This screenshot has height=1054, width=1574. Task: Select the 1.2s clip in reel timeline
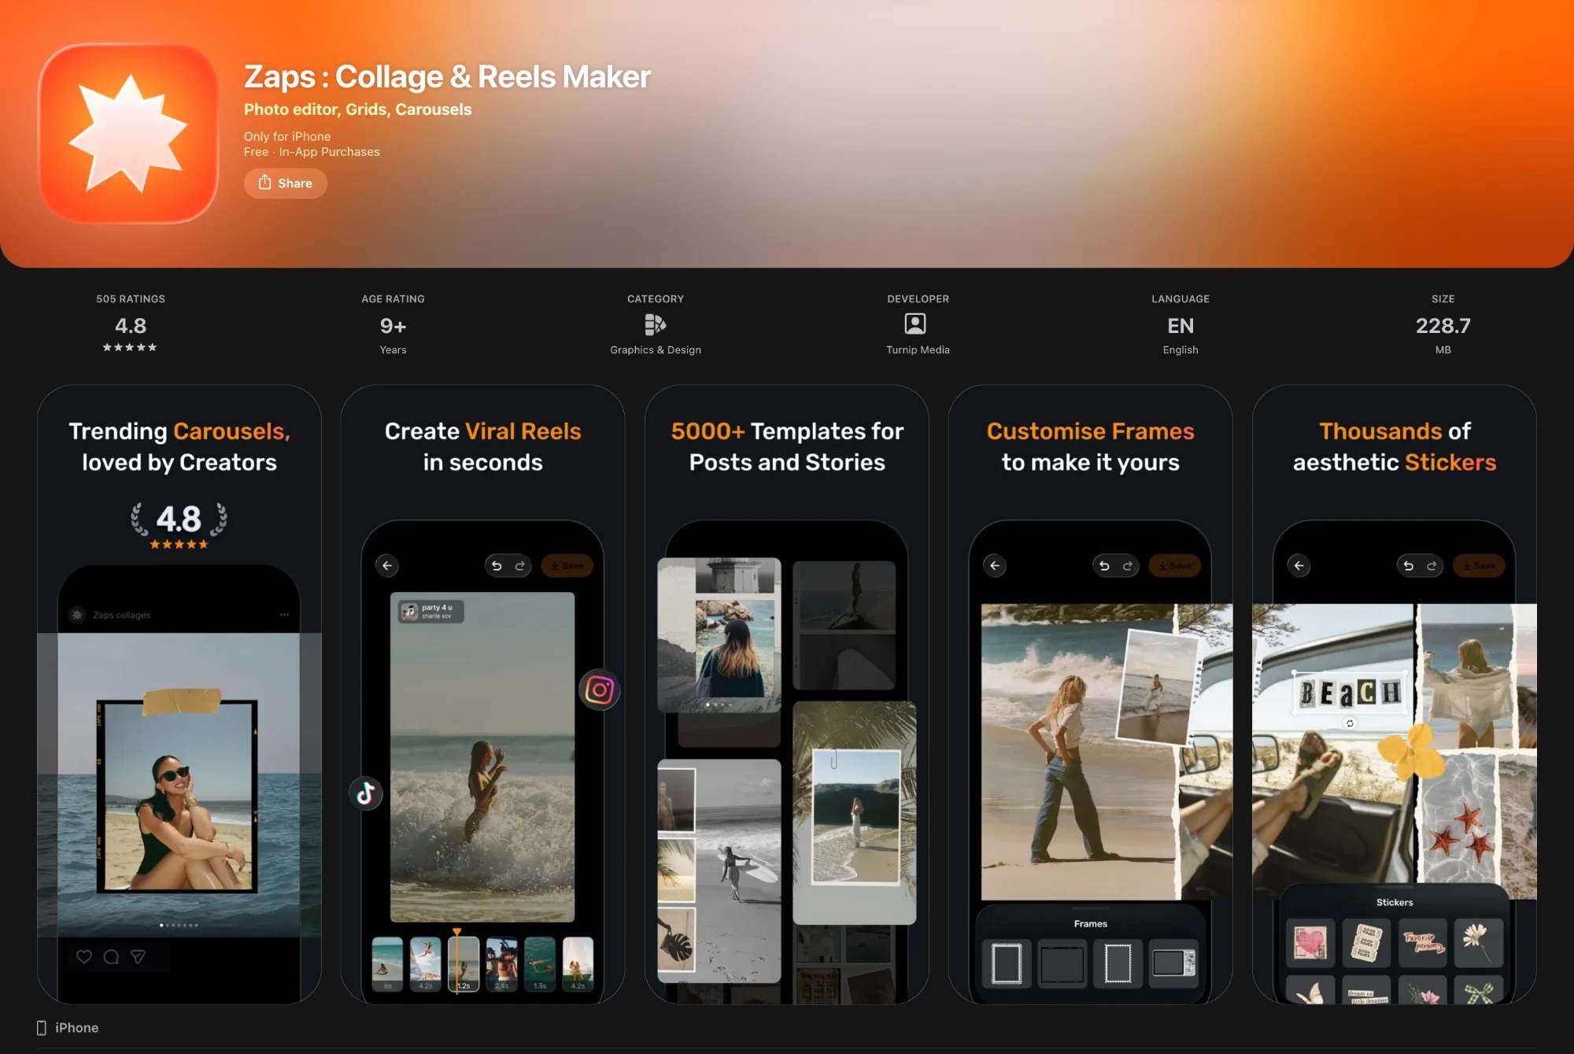pos(464,963)
